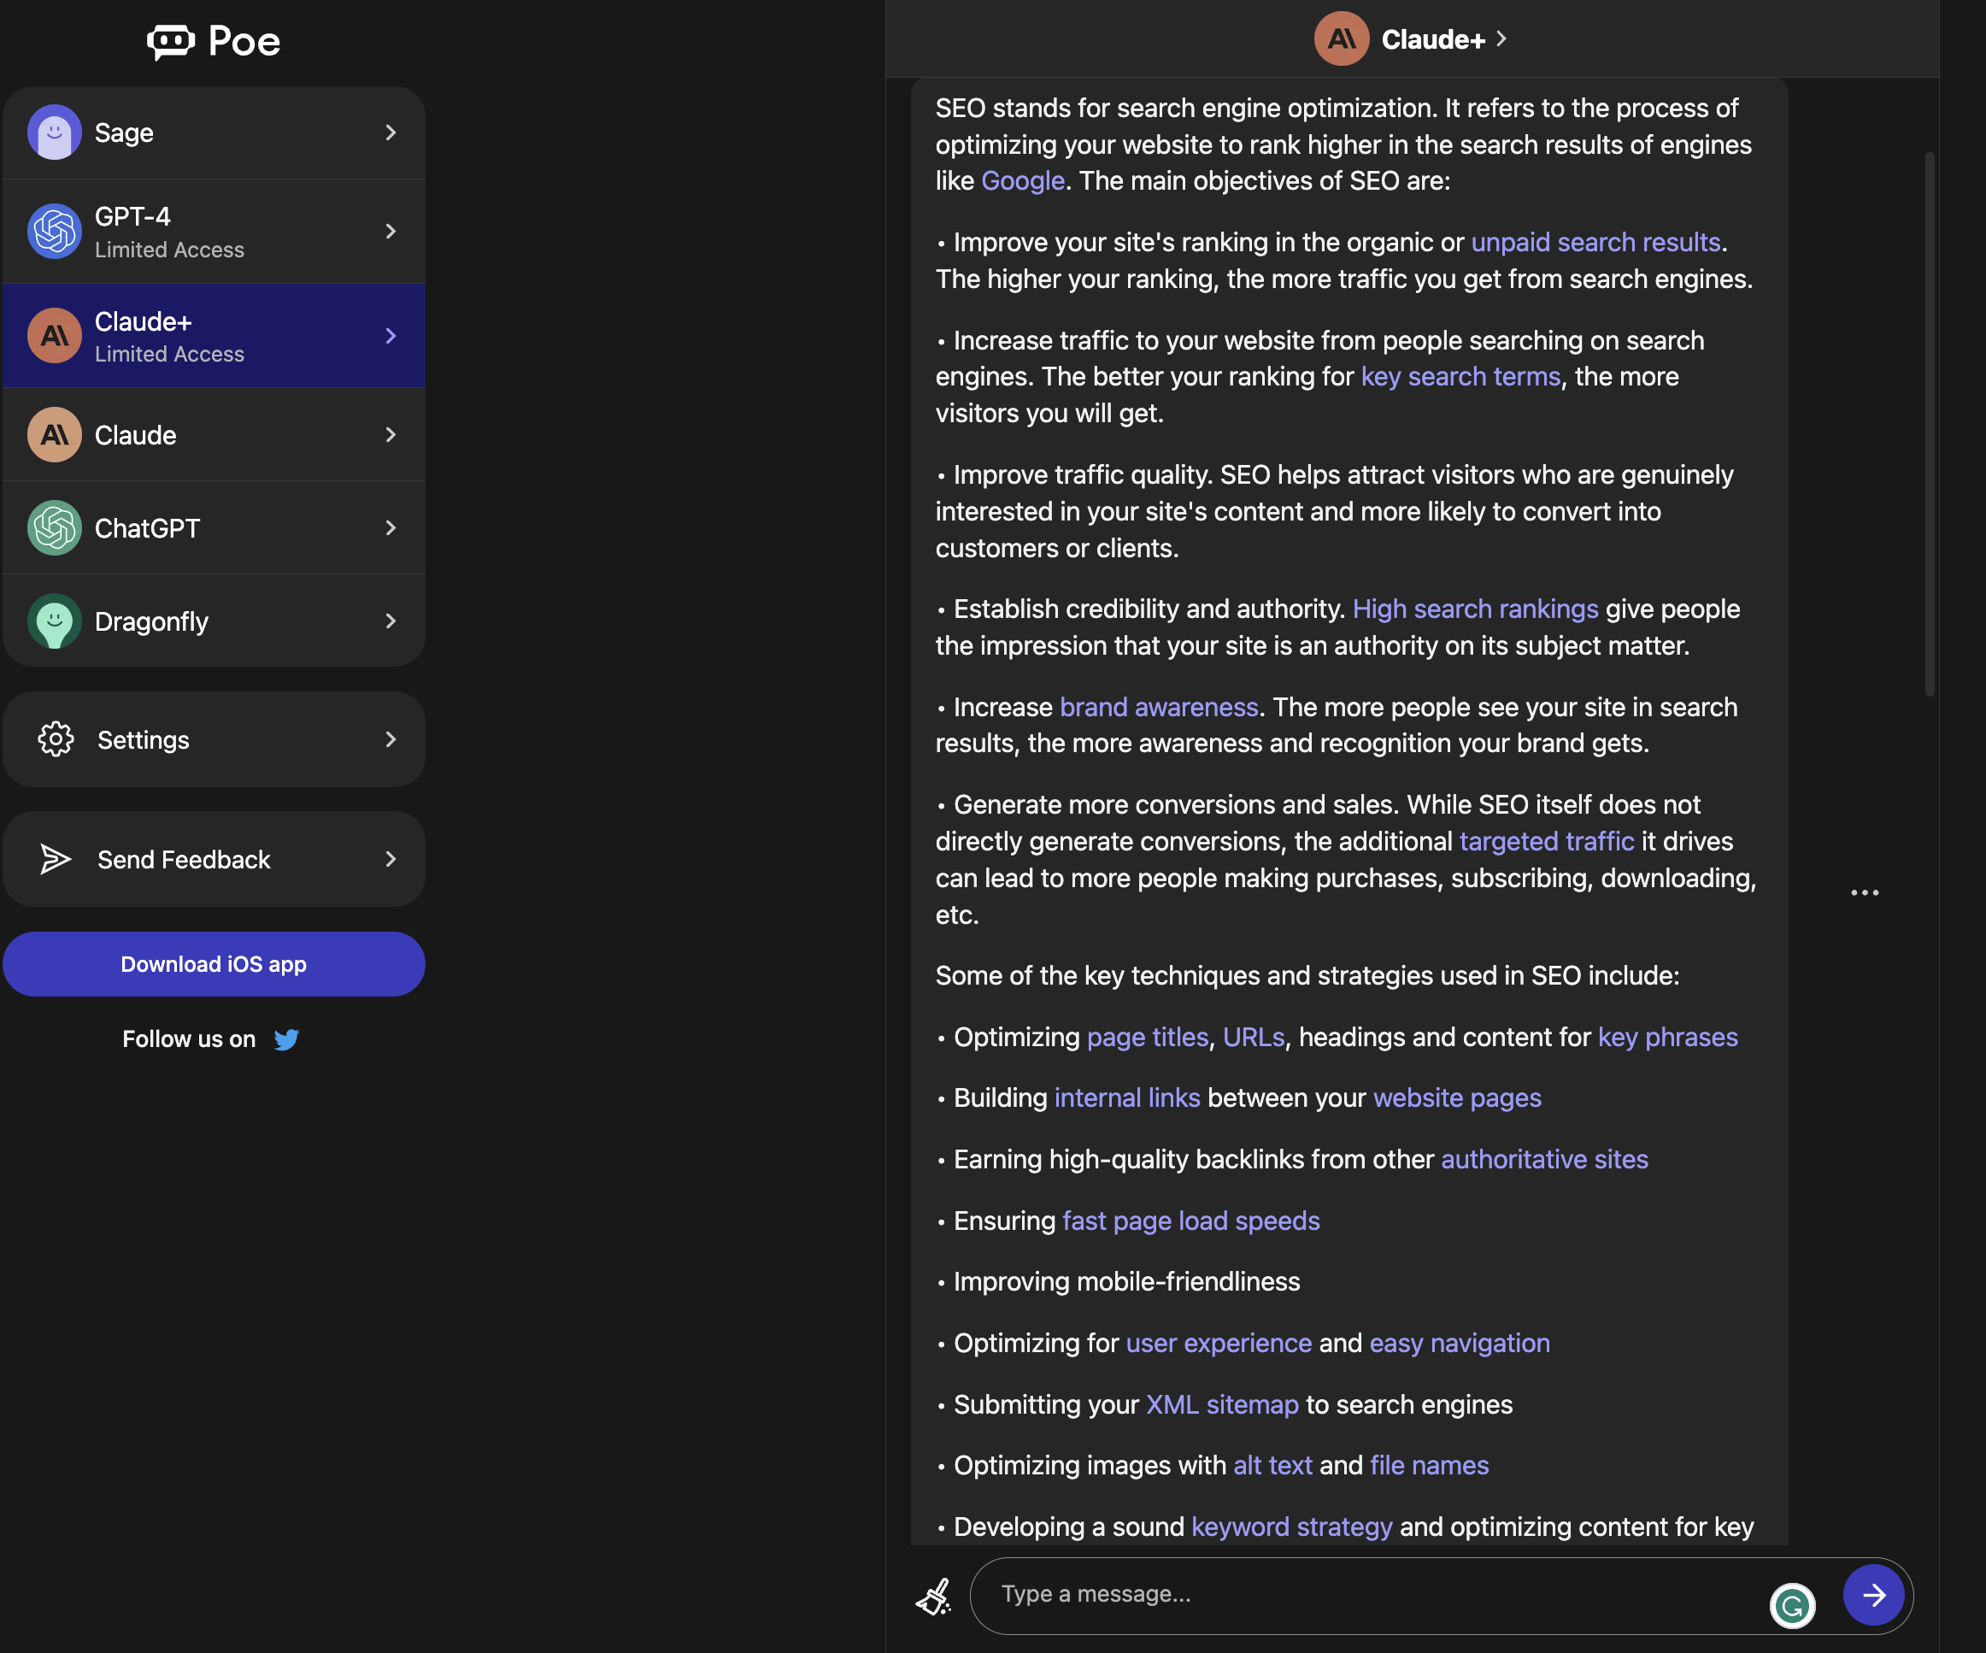Screen dimensions: 1986x1653
Task: Toggle GPT-4 Limited Access status
Action: click(x=388, y=231)
